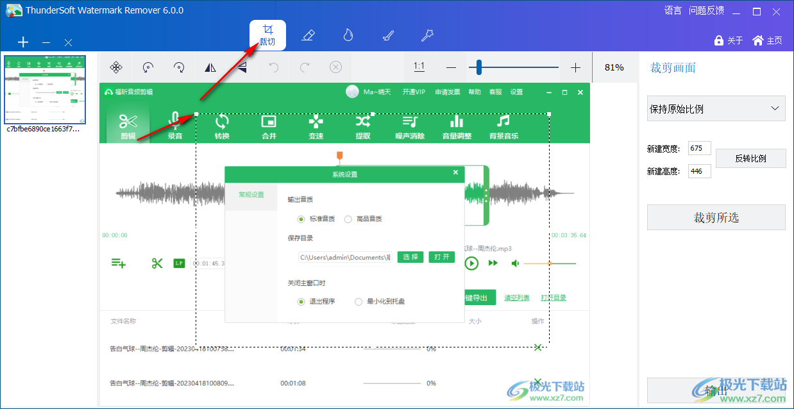Click the 输出 output button

pos(716,390)
